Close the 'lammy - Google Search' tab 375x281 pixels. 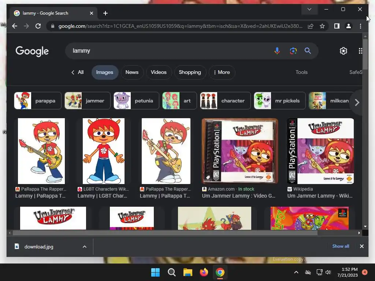pyautogui.click(x=91, y=13)
